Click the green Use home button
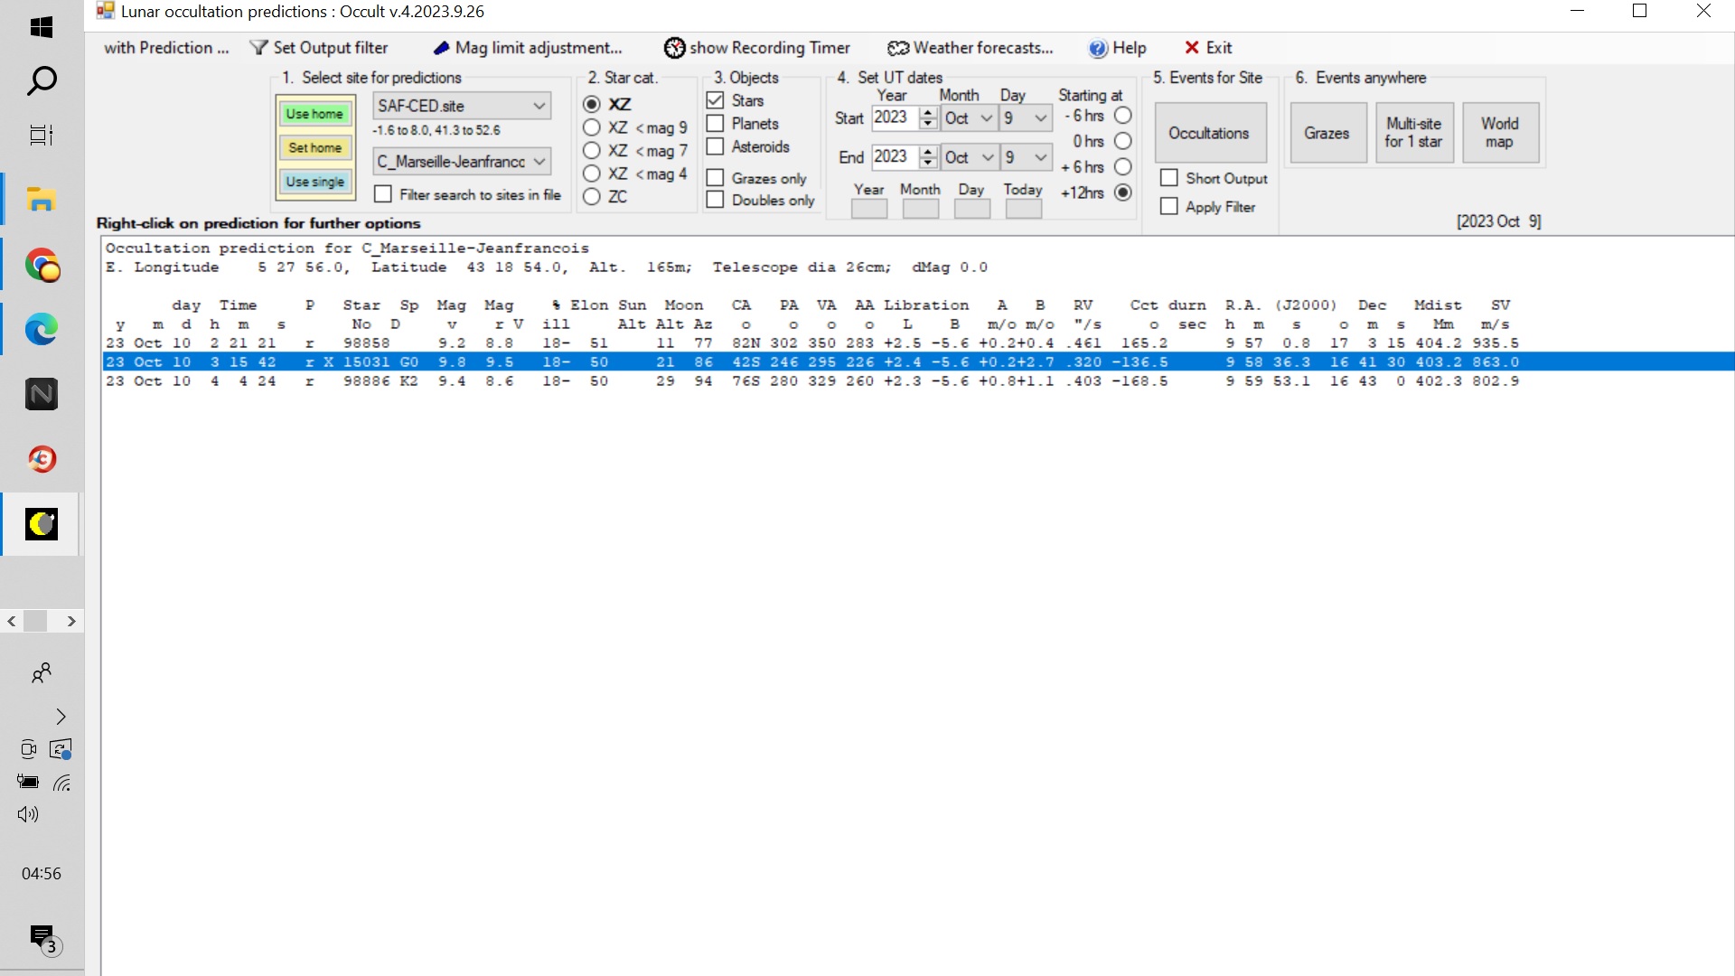The height and width of the screenshot is (976, 1735). pyautogui.click(x=314, y=114)
